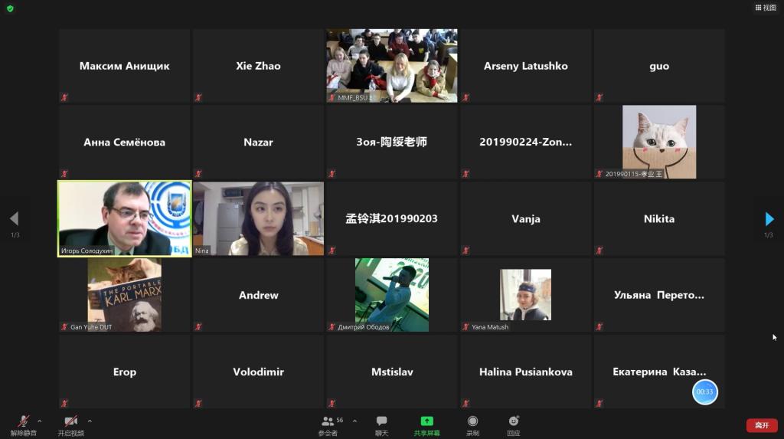Open the 视图 view layout menu
Screen dimensions: 784x439
765,8
